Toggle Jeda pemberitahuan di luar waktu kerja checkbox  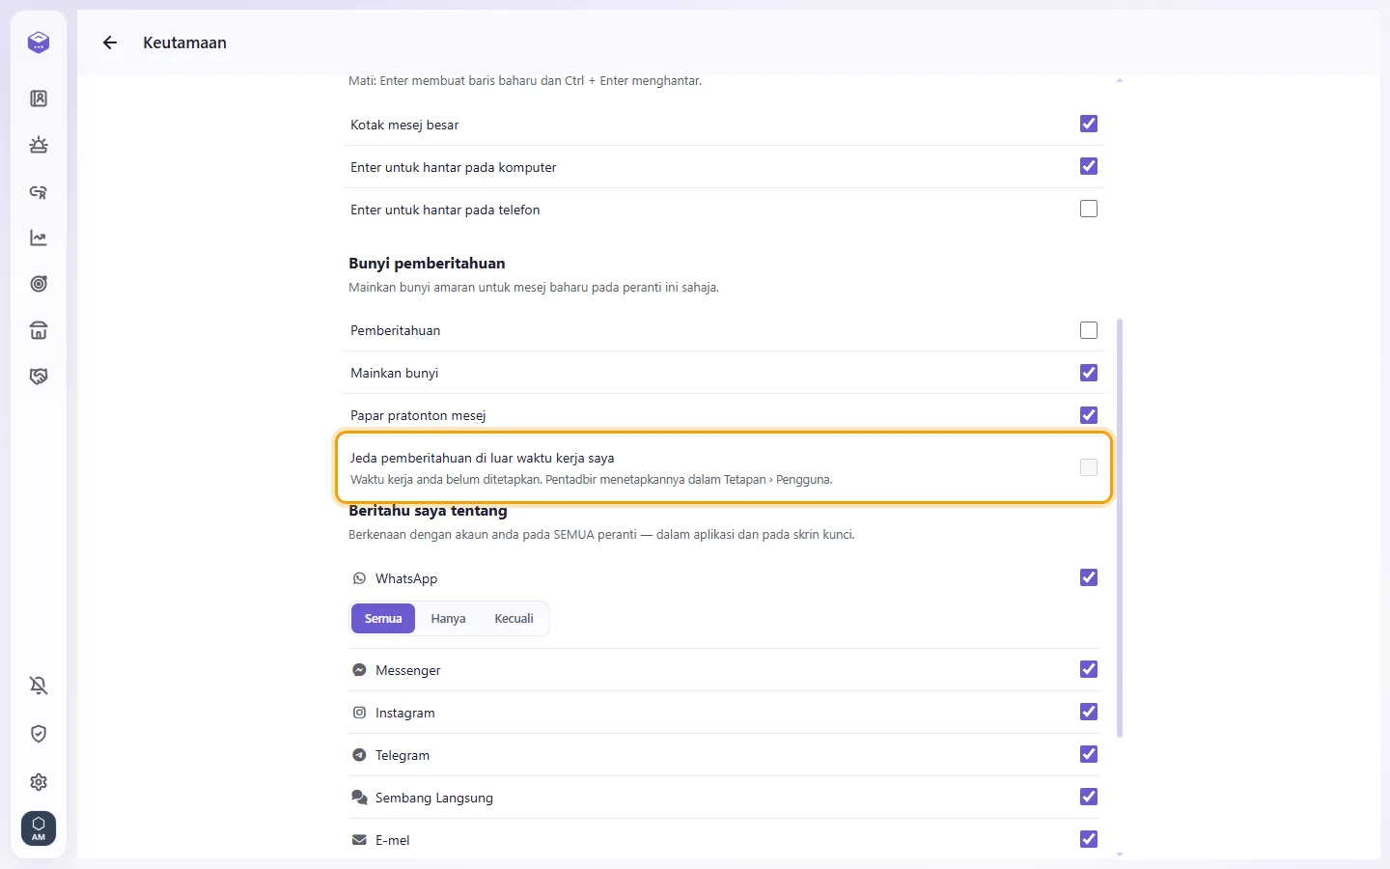point(1089,467)
